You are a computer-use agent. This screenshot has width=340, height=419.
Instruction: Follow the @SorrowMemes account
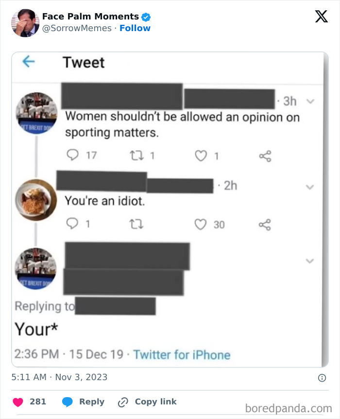[135, 28]
